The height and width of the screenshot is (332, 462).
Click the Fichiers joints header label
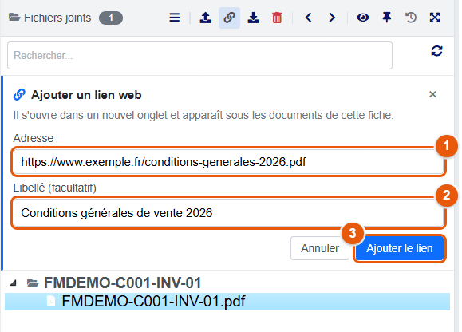57,18
